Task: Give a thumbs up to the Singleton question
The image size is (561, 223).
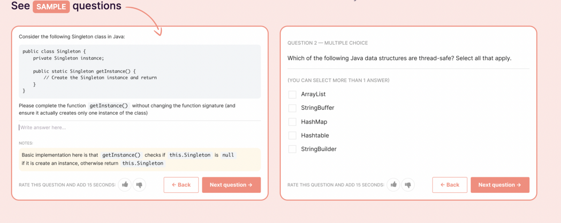Action: 125,185
